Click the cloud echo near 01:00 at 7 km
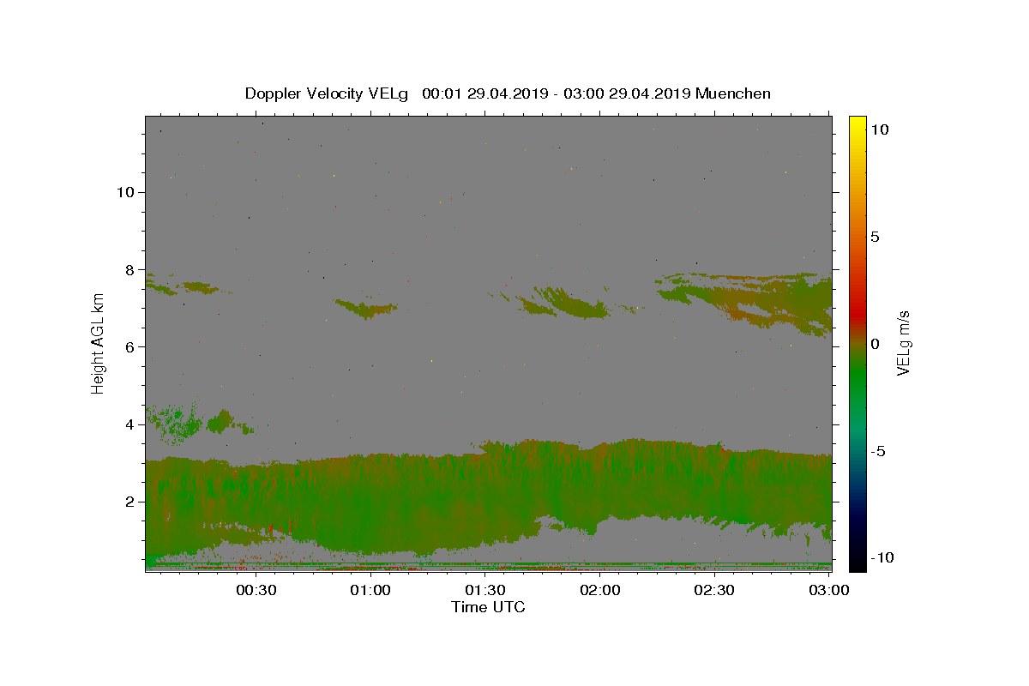This screenshot has width=1029, height=686. (367, 308)
